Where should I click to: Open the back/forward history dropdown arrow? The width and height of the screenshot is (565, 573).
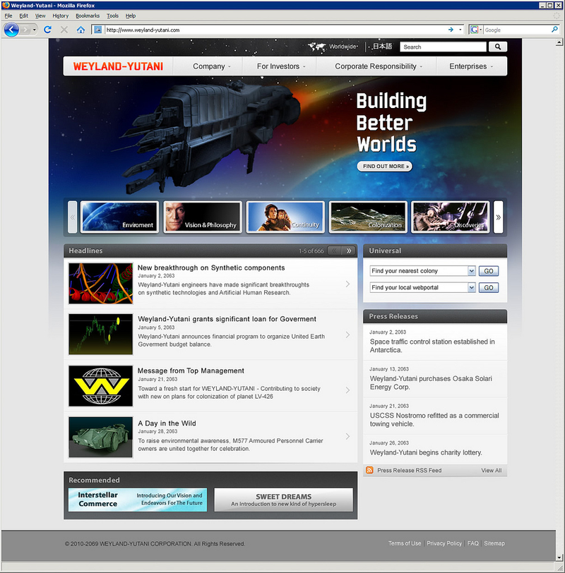tap(35, 30)
